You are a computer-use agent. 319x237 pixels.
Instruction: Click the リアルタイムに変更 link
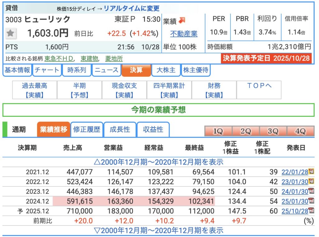131,8
